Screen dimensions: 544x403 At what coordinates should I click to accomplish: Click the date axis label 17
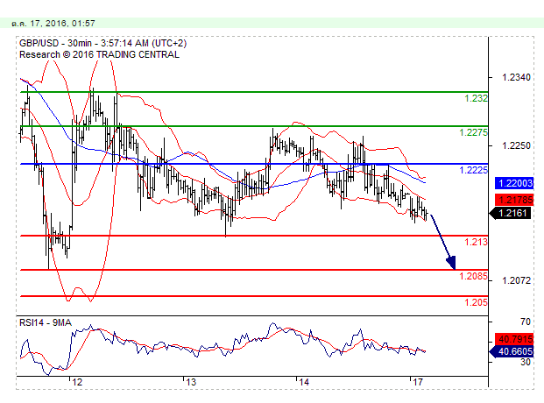tap(418, 382)
